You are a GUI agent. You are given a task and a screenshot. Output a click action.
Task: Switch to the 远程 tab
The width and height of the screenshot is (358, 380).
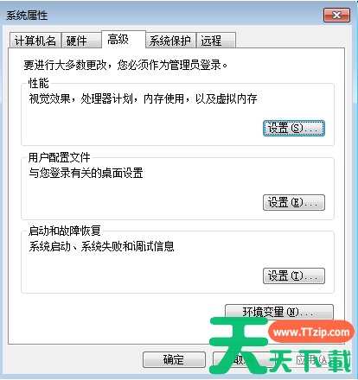click(x=216, y=41)
